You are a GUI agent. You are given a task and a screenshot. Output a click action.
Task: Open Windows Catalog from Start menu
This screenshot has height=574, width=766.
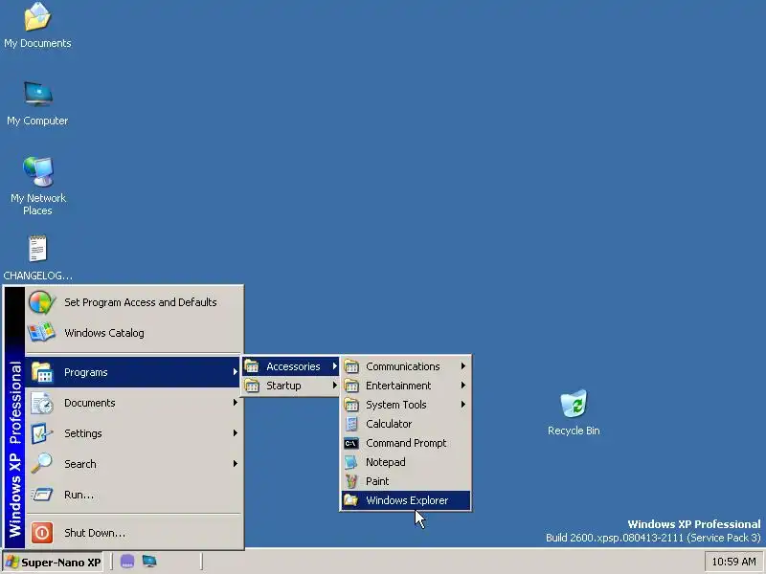(134, 332)
